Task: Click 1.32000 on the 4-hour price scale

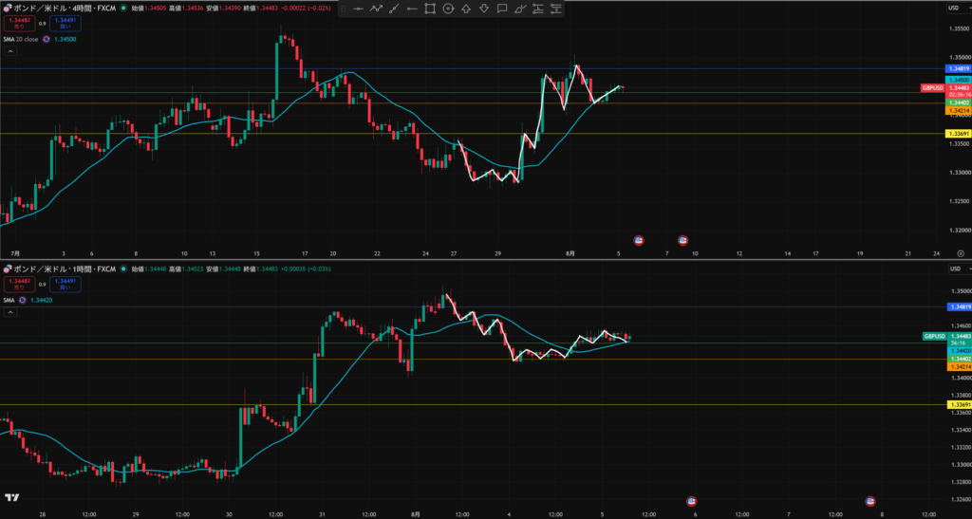Action: tap(959, 230)
